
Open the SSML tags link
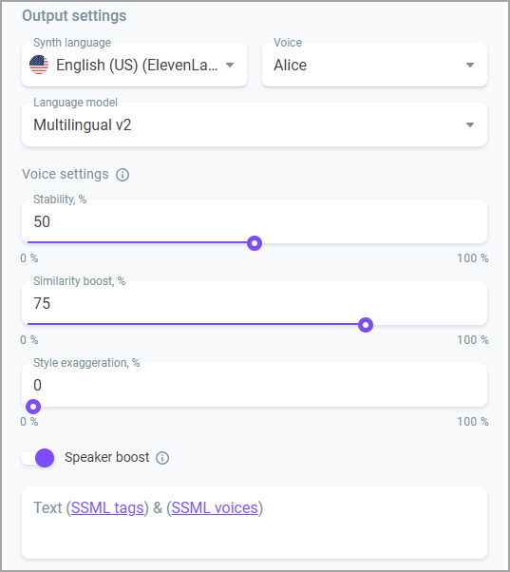107,507
